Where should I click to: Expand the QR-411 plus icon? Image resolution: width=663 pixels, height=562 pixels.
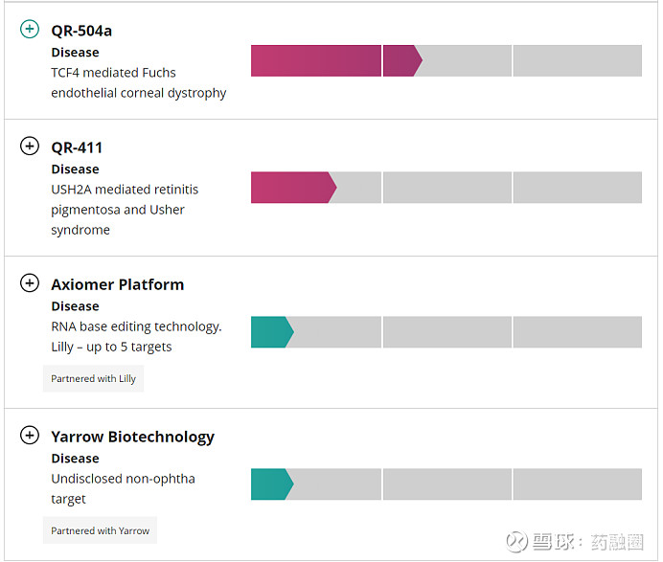click(30, 146)
